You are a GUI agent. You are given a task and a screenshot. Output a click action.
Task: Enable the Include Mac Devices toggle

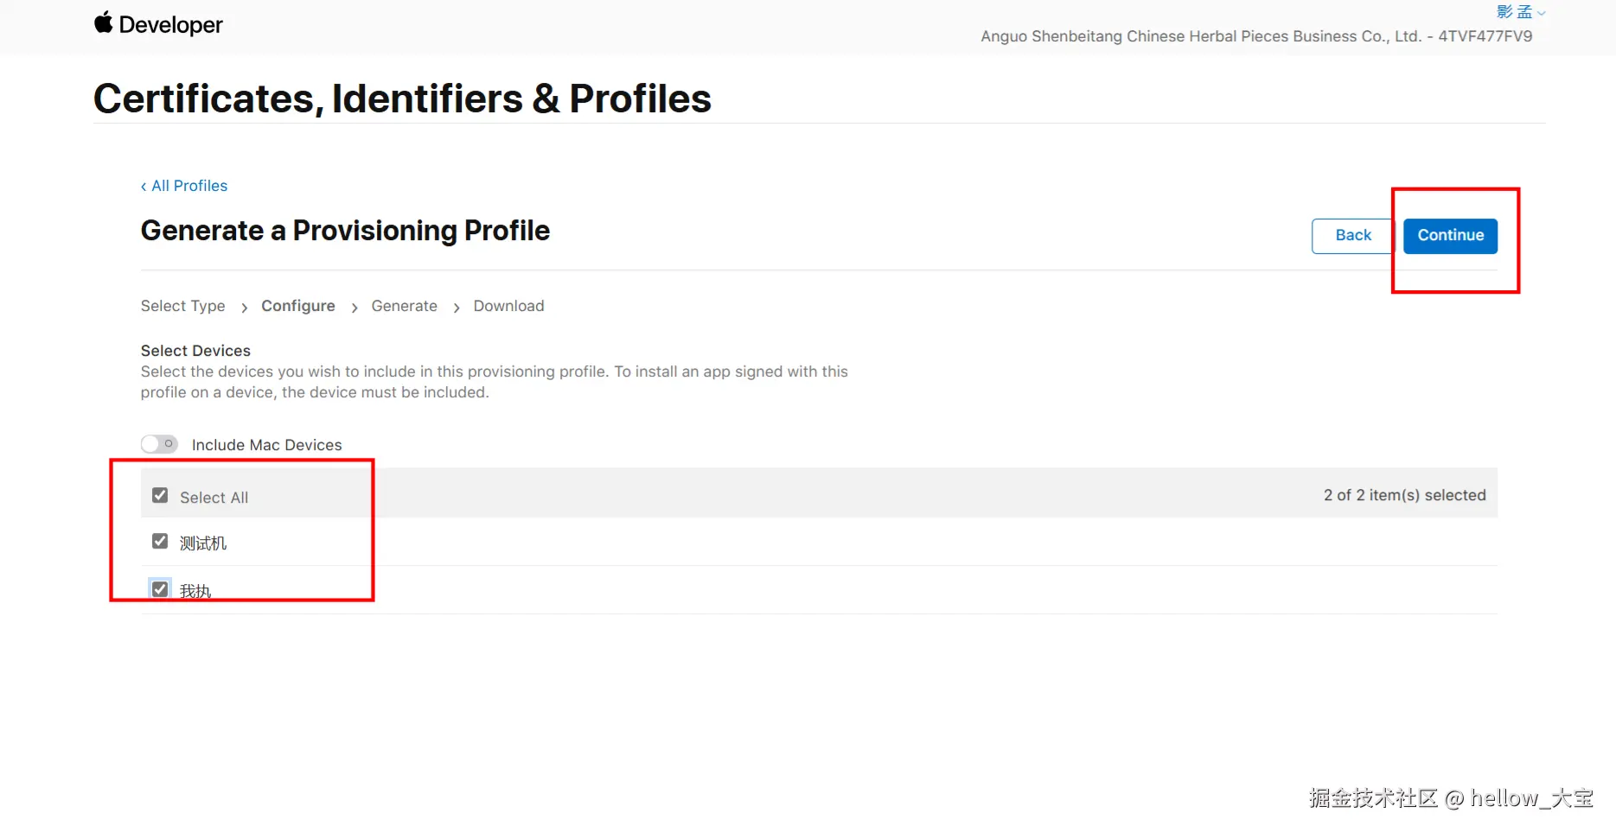pyautogui.click(x=160, y=444)
